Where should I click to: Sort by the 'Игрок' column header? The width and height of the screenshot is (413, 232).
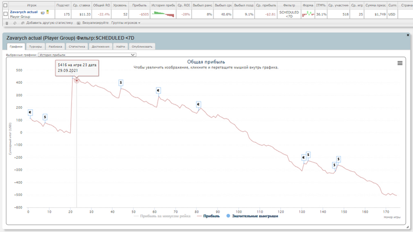click(32, 5)
